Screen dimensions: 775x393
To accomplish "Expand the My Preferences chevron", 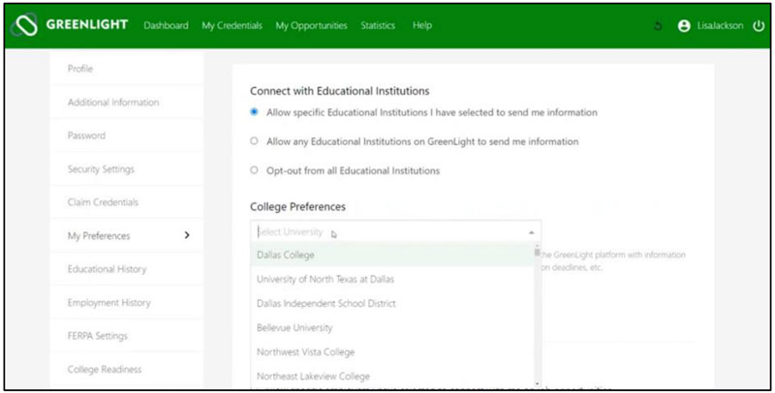I will pos(187,235).
